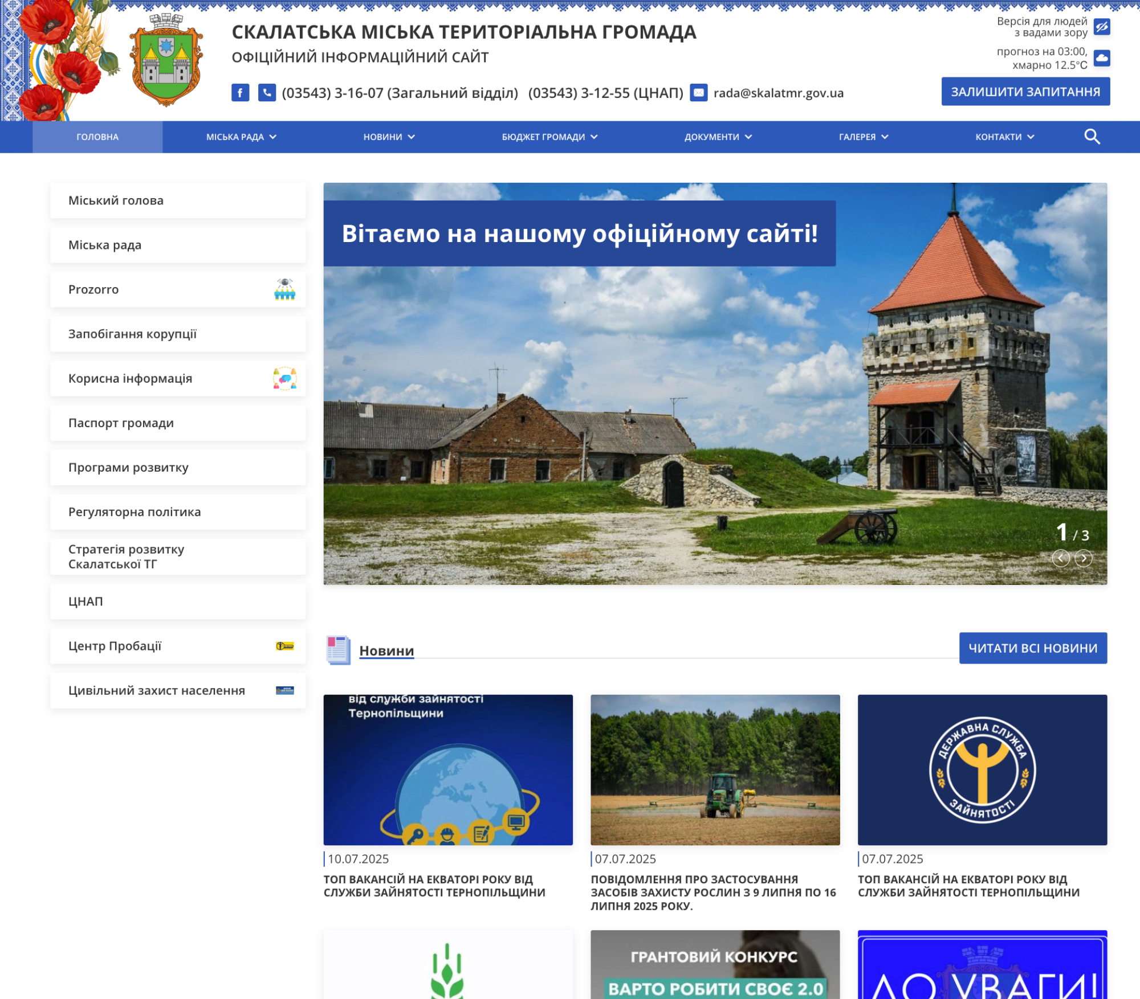1140x999 pixels.
Task: Toggle the visually impaired version
Action: (1101, 27)
